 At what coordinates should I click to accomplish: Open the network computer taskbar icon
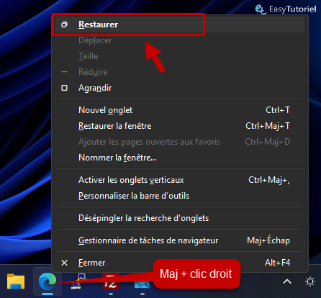pos(79,281)
